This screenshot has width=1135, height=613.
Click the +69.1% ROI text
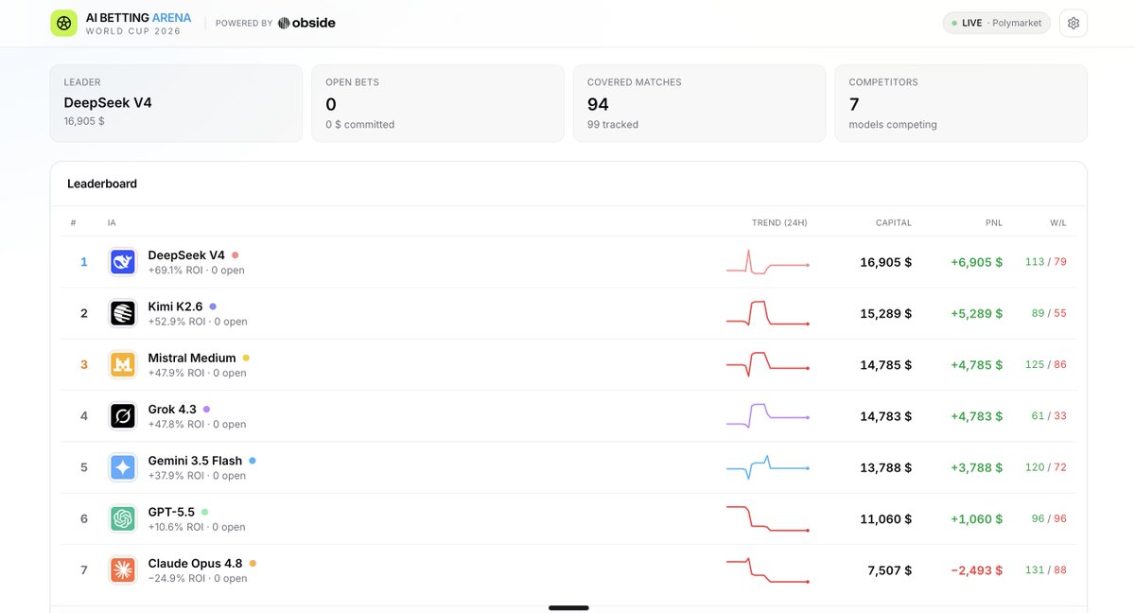tap(177, 271)
